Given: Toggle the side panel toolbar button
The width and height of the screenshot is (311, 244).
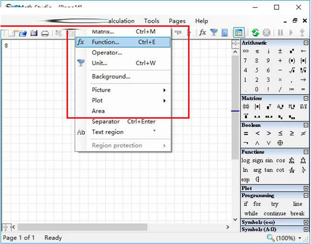Looking at the screenshot, I should coord(239,33).
